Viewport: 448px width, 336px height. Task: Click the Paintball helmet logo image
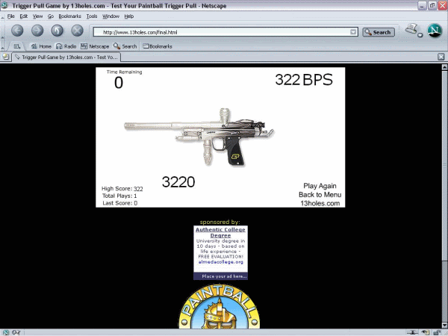pos(220,306)
